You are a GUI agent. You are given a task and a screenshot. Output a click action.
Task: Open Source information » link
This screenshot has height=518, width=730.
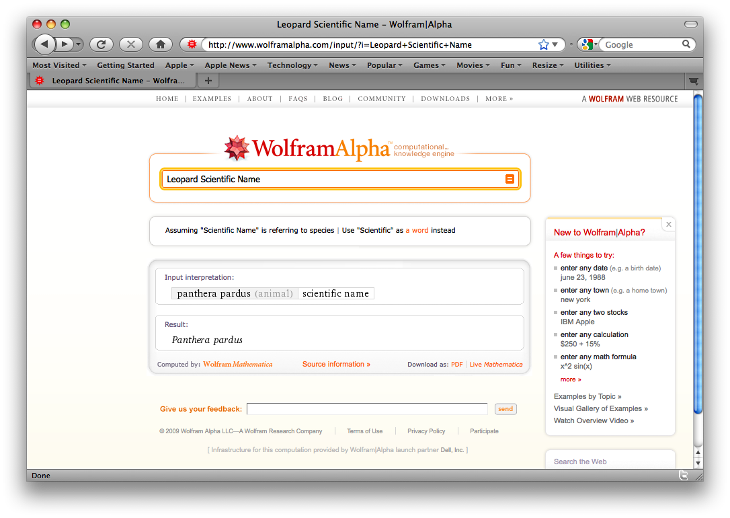pyautogui.click(x=336, y=364)
